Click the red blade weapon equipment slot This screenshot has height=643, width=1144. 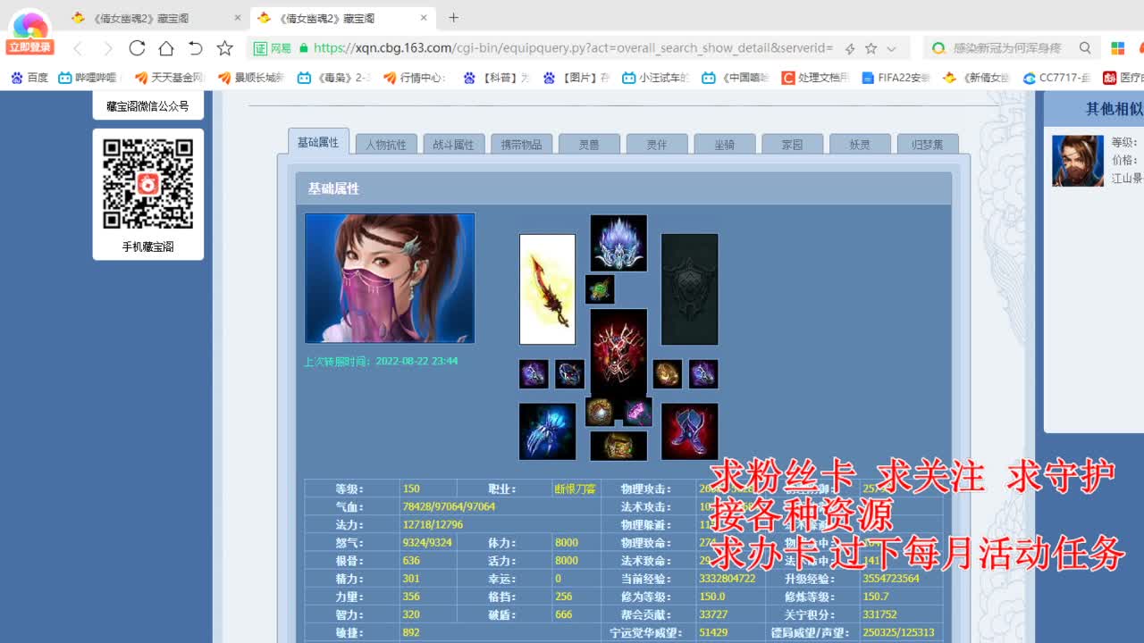pyautogui.click(x=548, y=289)
